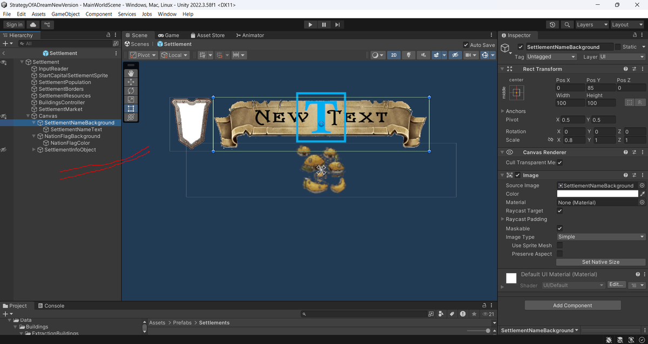Open version control icon near Sign in
The height and width of the screenshot is (344, 648).
coord(48,24)
